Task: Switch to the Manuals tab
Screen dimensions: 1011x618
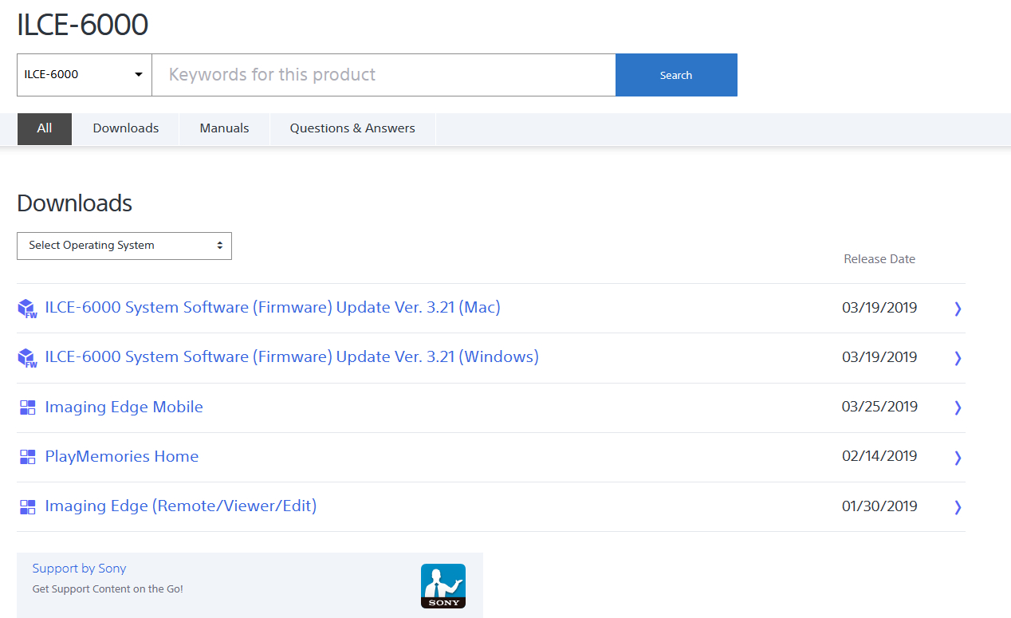Action: (x=224, y=128)
